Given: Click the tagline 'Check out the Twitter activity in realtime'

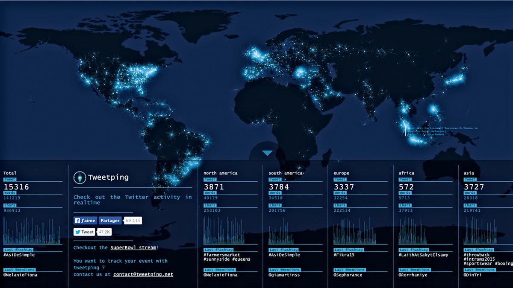Looking at the screenshot, I should 133,200.
